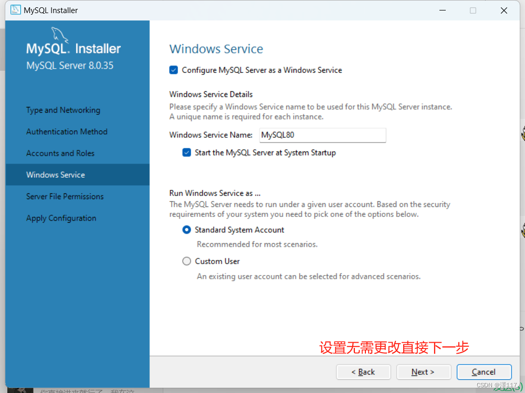Select the Windows Service sidebar step
Image resolution: width=525 pixels, height=393 pixels.
(77, 174)
